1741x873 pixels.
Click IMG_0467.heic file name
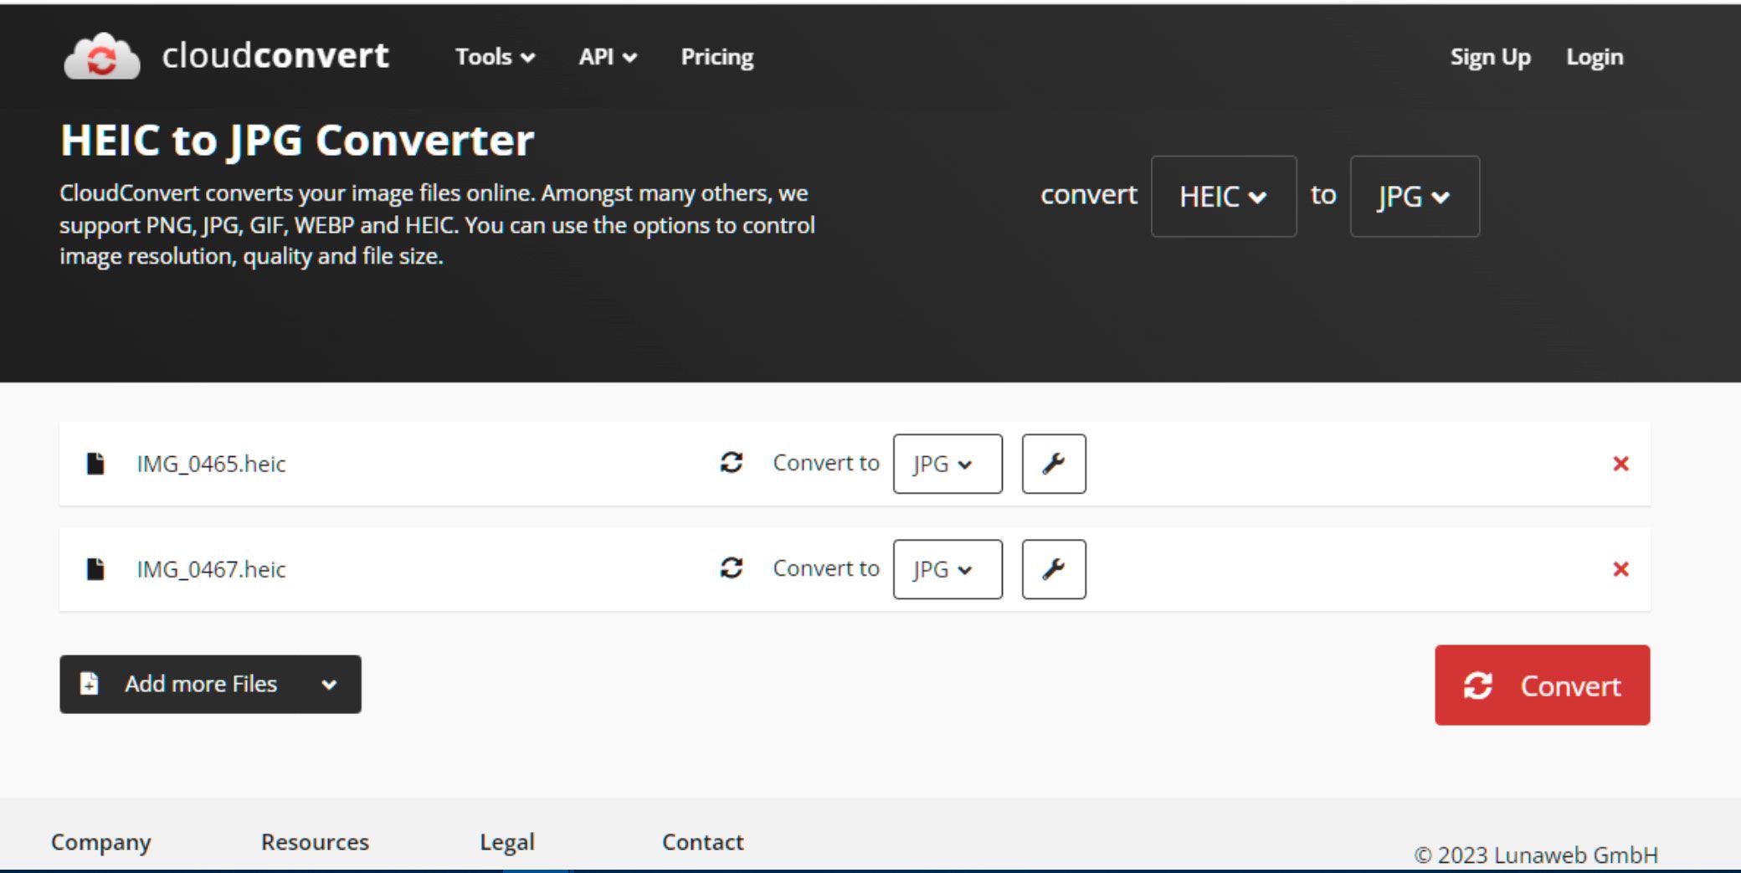click(211, 569)
